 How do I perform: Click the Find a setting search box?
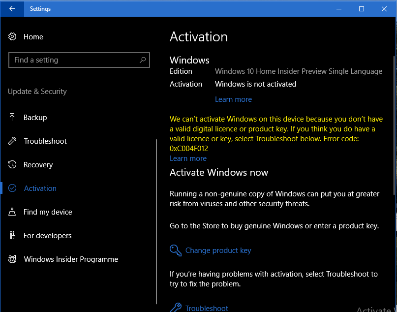pyautogui.click(x=79, y=60)
